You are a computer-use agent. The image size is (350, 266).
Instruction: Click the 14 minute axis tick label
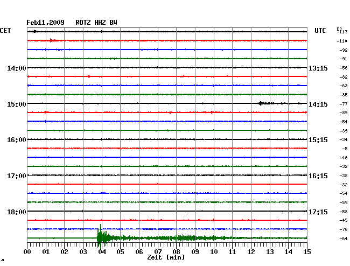click(289, 252)
